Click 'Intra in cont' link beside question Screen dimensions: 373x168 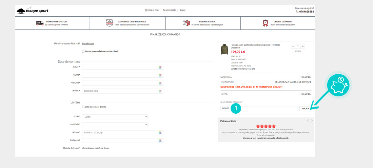click(88, 43)
